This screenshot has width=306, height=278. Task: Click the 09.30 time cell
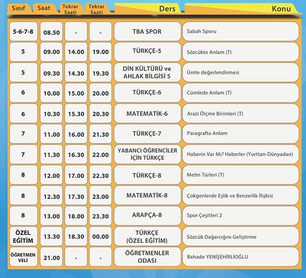pyautogui.click(x=52, y=72)
